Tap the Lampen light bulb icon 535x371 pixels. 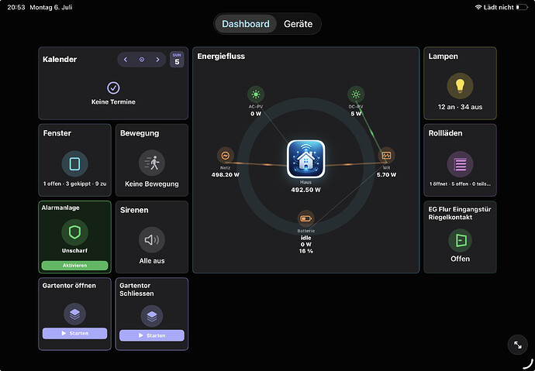460,86
